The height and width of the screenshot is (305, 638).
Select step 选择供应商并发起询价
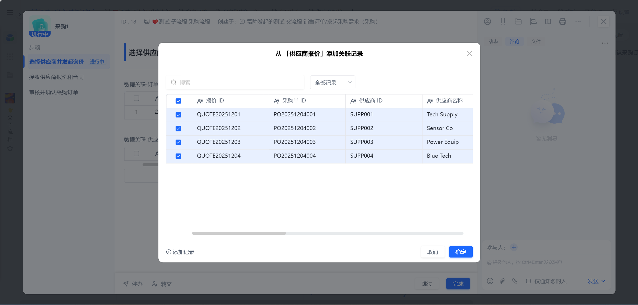click(x=68, y=62)
